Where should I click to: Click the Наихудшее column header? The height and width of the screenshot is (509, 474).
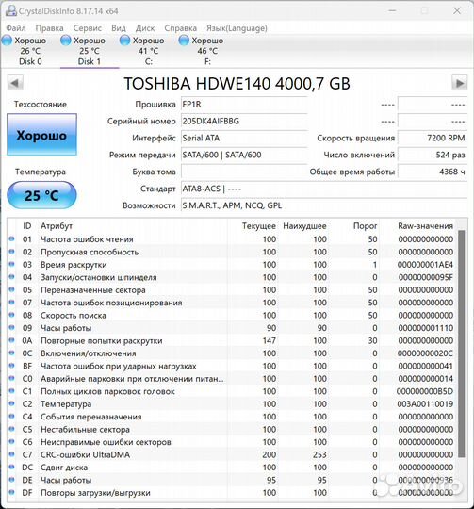coord(304,226)
